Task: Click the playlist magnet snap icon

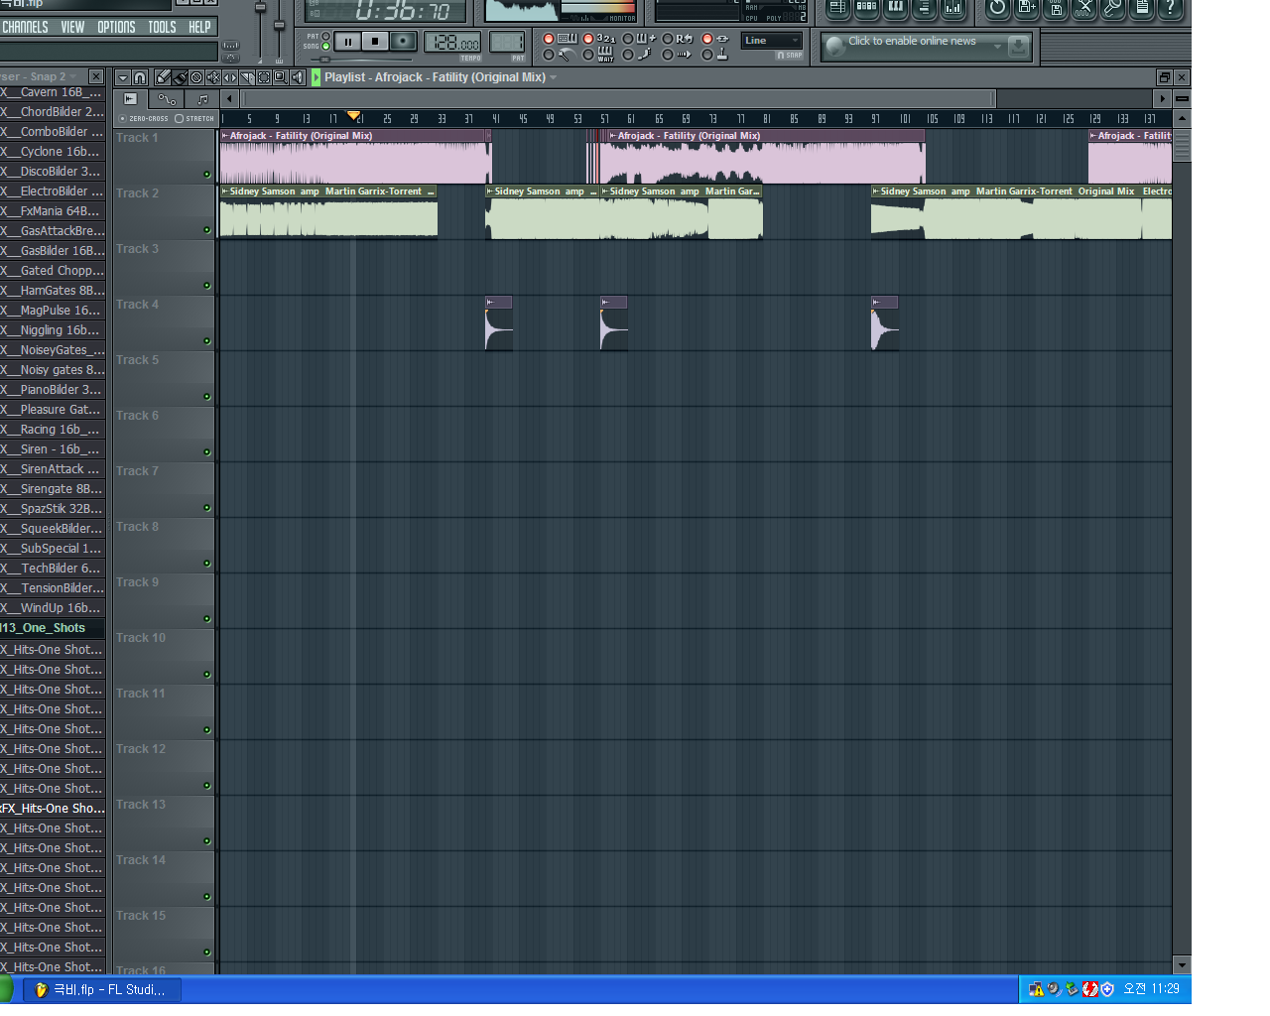Action: point(140,77)
